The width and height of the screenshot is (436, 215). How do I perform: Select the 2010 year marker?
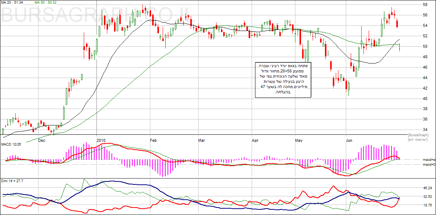[x=101, y=140]
